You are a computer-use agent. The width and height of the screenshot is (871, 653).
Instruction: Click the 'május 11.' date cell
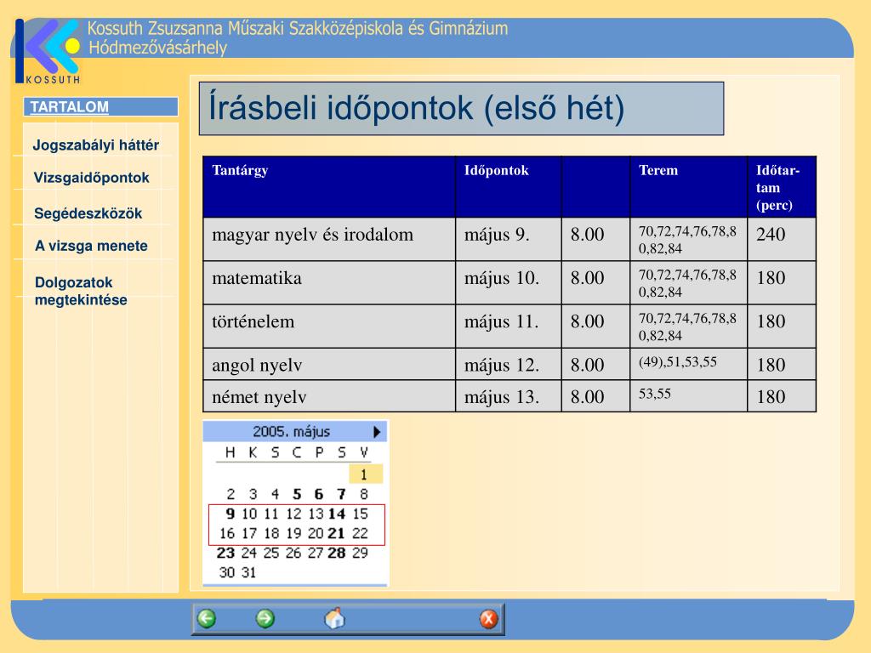click(x=509, y=326)
